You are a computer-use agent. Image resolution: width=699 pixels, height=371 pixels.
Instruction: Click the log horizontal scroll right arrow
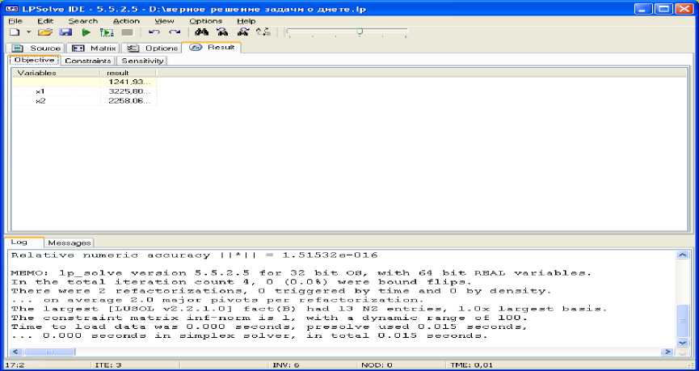point(667,352)
